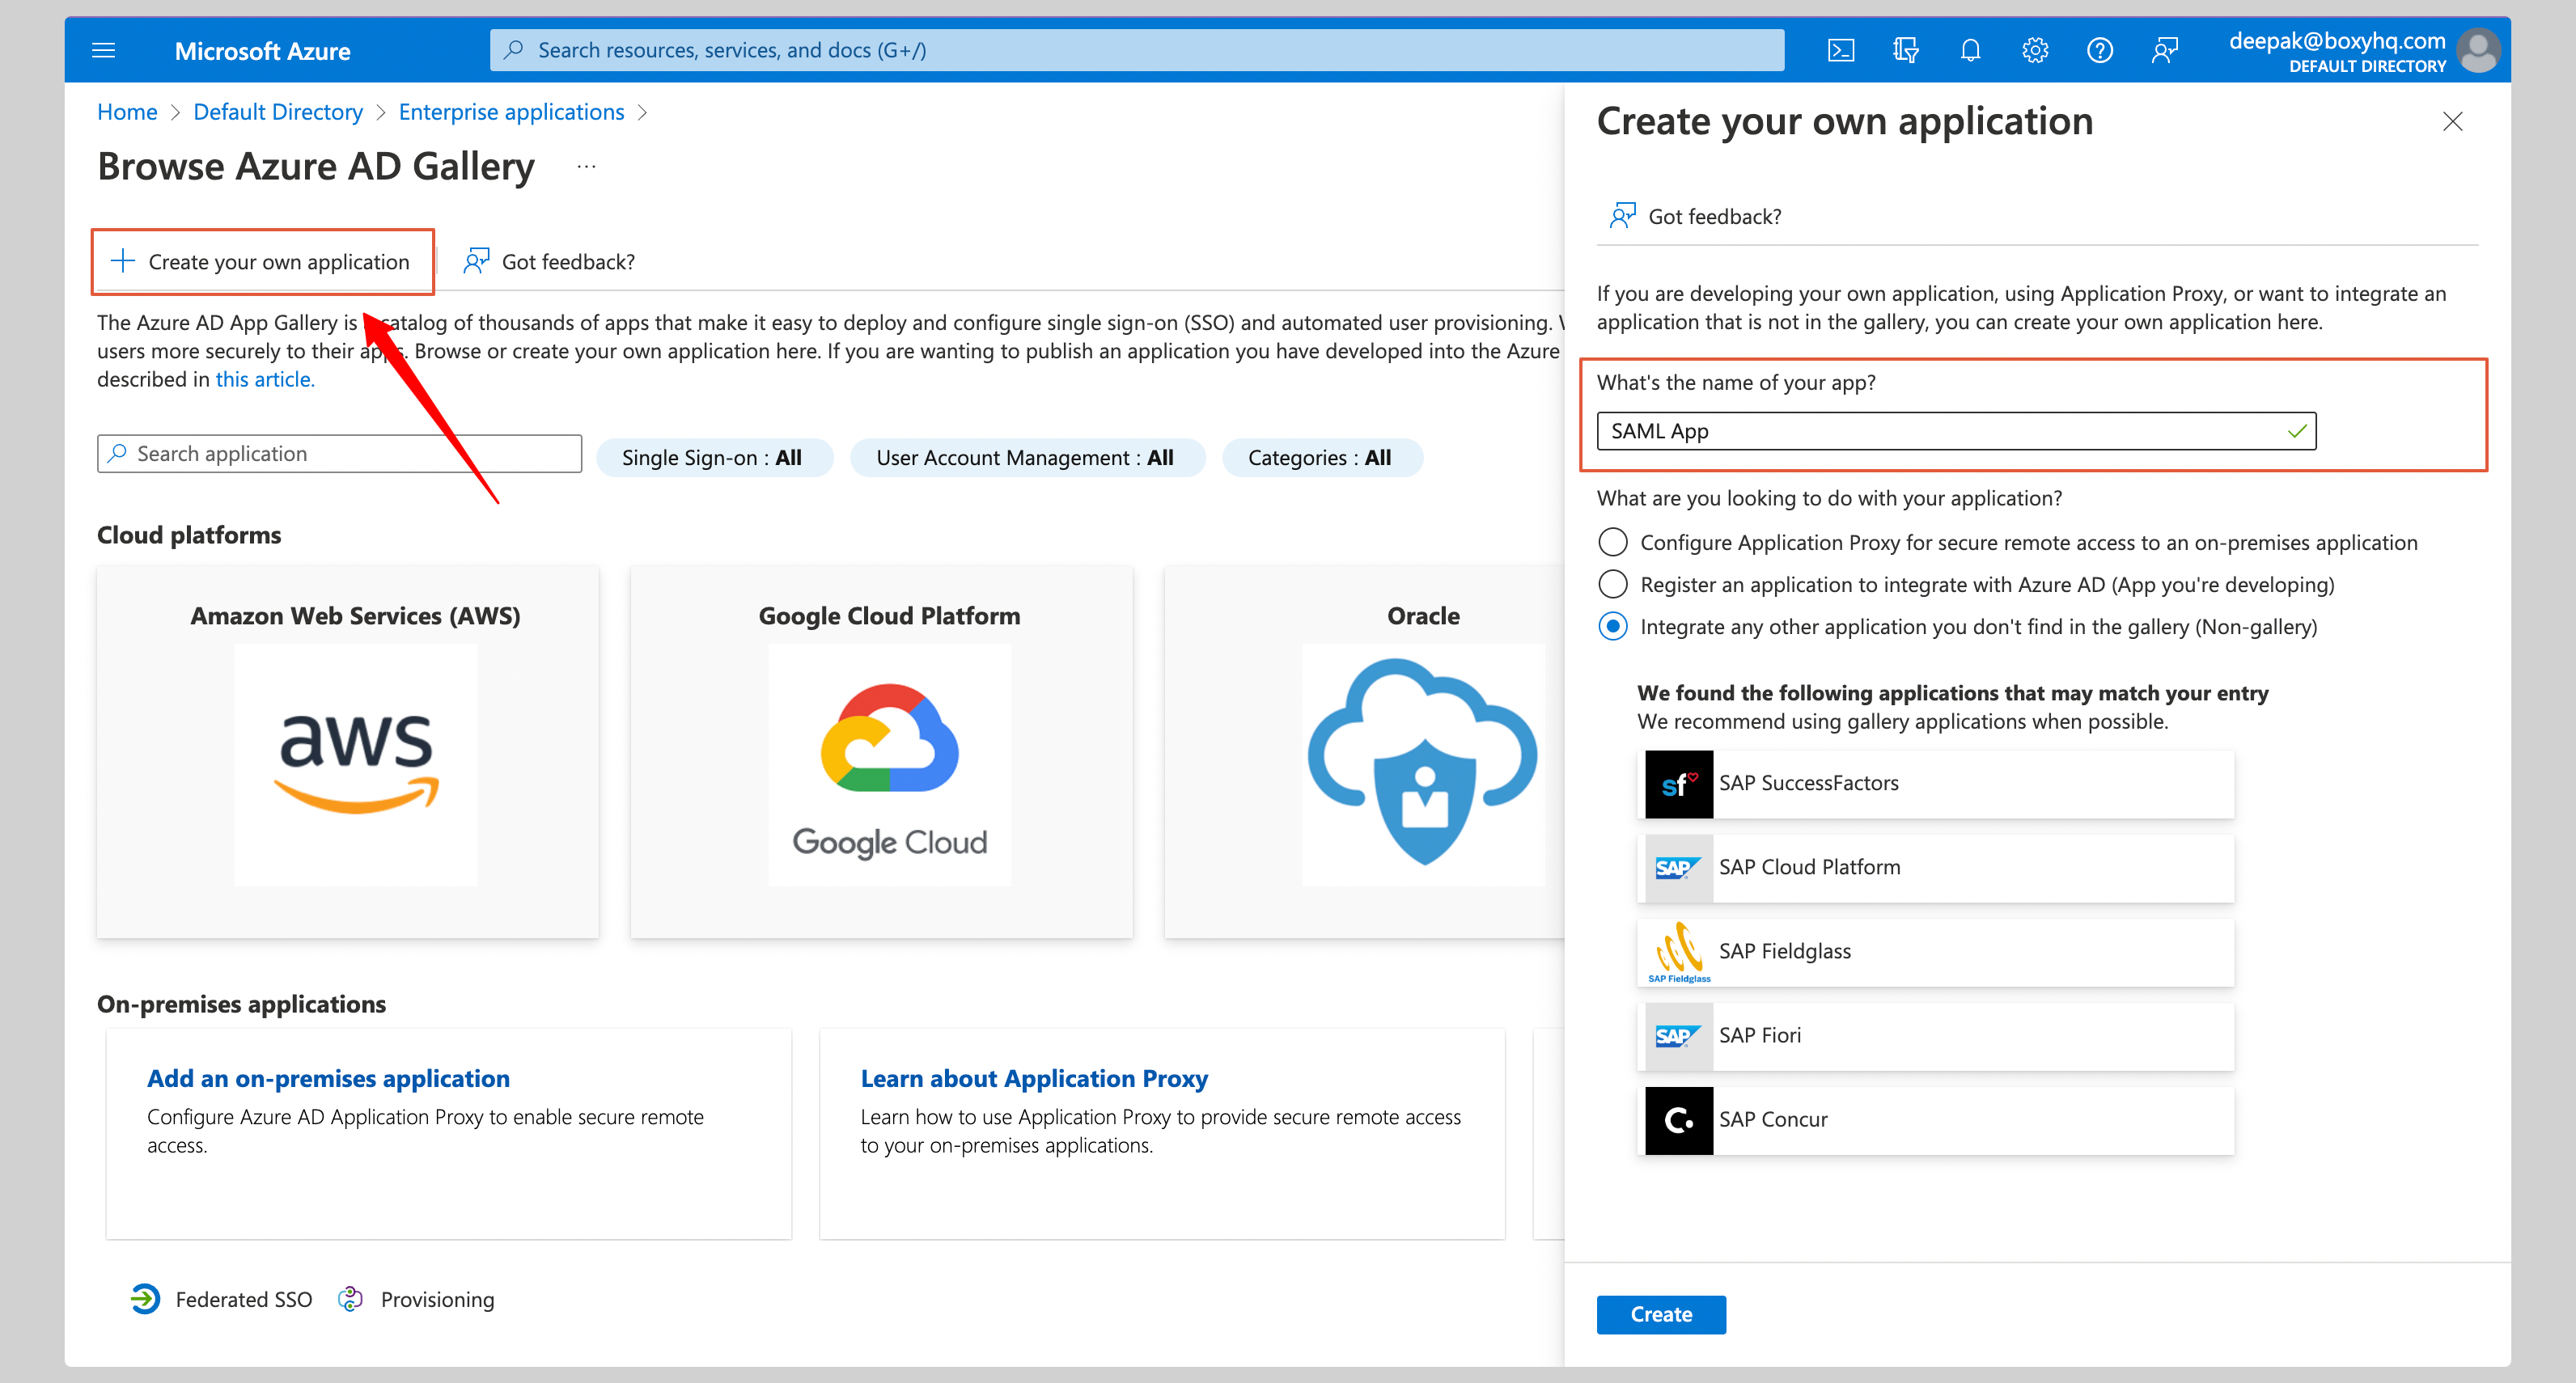
Task: Expand the ellipsis next to Browse Azure AD Gallery
Action: (586, 166)
